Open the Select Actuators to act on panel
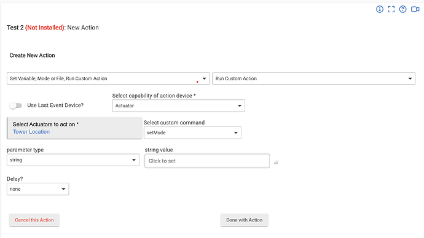Viewport: 424px width, 238px height. (x=74, y=128)
